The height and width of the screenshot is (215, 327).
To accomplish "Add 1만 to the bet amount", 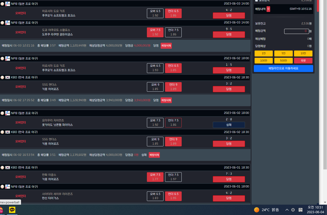I will point(264,53).
